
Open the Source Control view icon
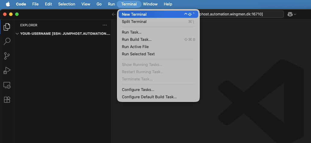tap(7, 56)
